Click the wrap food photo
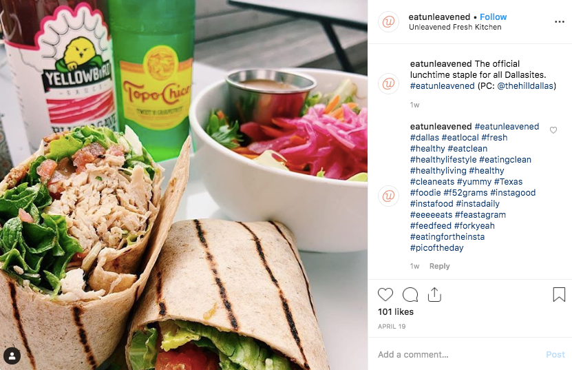 (184, 185)
